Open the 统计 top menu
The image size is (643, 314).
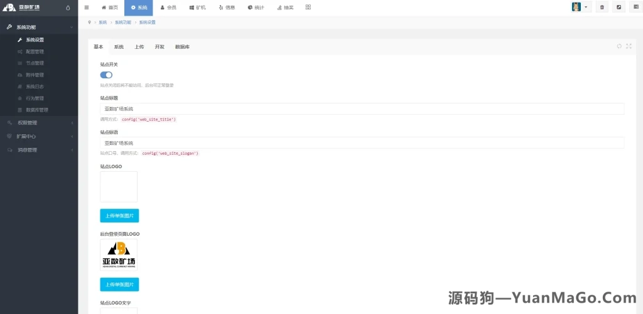[256, 8]
